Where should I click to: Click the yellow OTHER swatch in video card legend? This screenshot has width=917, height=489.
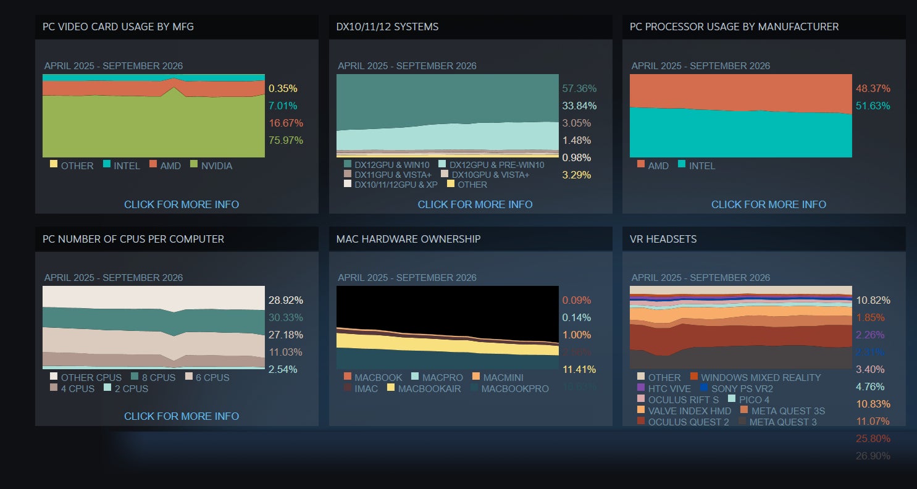coord(54,164)
